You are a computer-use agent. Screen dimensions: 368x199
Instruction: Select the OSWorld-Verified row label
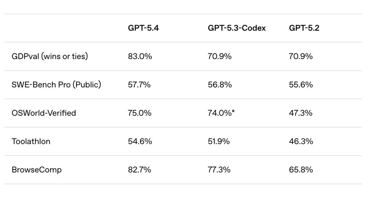pos(44,113)
